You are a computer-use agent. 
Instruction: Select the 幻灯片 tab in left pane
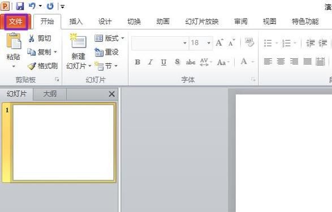click(x=16, y=94)
